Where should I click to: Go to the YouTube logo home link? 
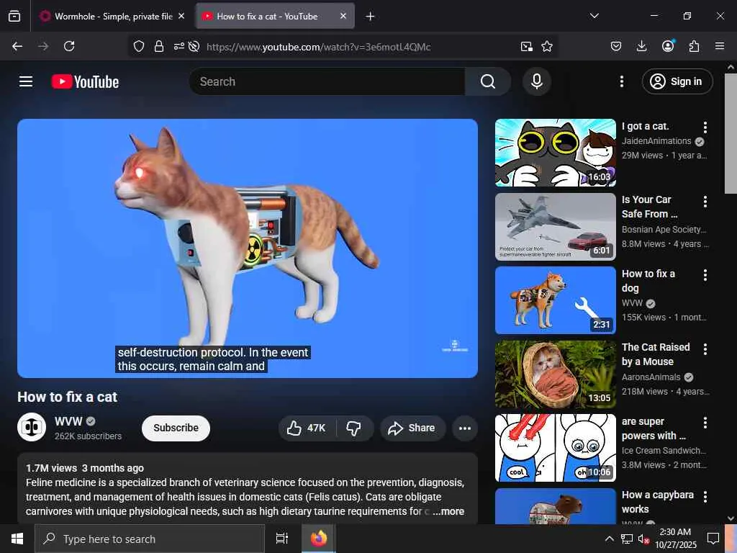[x=85, y=81]
